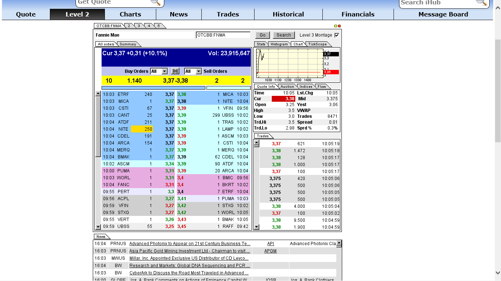Open the Message Board tab
The image size is (501, 281).
(x=443, y=14)
